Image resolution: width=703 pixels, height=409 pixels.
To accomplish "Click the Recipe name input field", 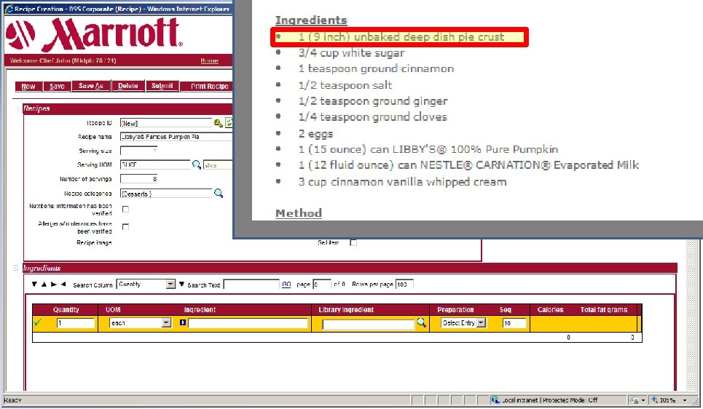I will [176, 137].
